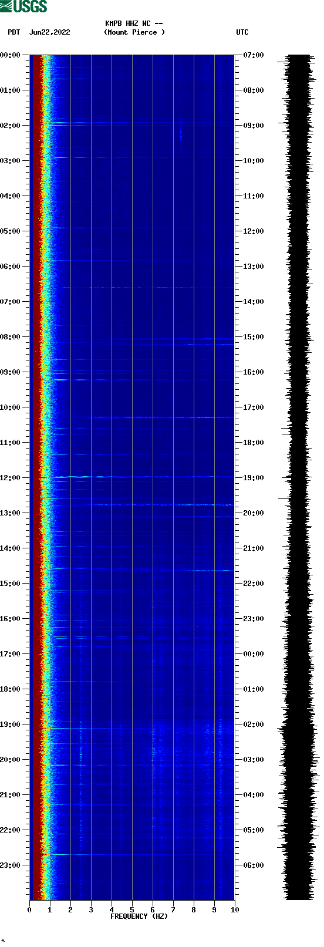The width and height of the screenshot is (324, 947).
Task: Click the 15:00 PDT time label
Action: 10,584
